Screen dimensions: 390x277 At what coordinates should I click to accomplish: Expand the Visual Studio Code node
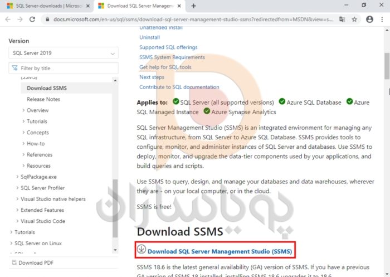[x=42, y=221]
